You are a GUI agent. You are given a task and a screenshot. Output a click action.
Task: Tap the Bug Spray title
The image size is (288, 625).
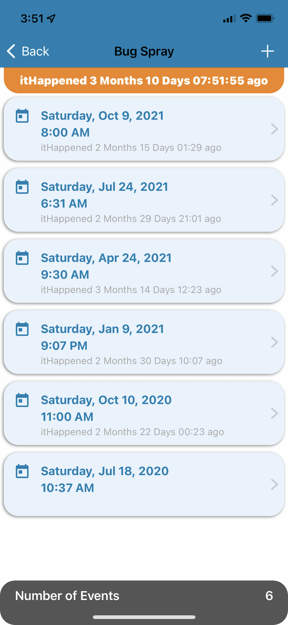[x=144, y=51]
